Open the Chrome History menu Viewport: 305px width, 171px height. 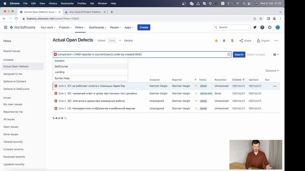point(53,3)
